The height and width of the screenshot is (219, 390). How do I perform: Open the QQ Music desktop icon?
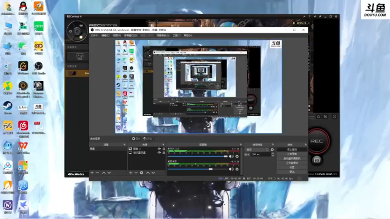coord(7,88)
